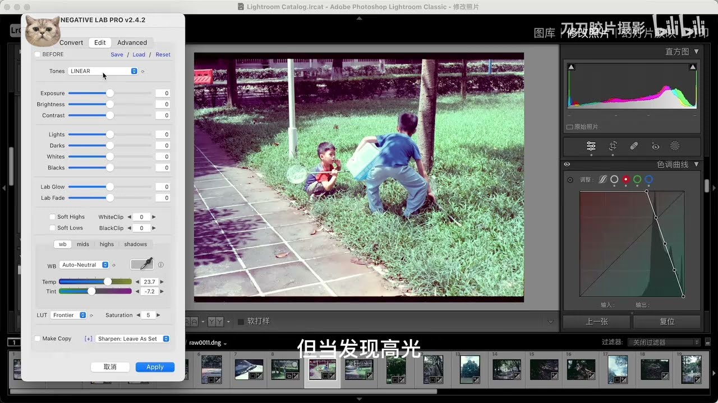Toggle the soft proofing checkbox

coord(241,321)
